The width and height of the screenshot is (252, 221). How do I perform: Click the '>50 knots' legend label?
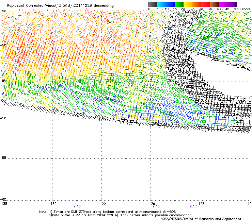point(242,9)
